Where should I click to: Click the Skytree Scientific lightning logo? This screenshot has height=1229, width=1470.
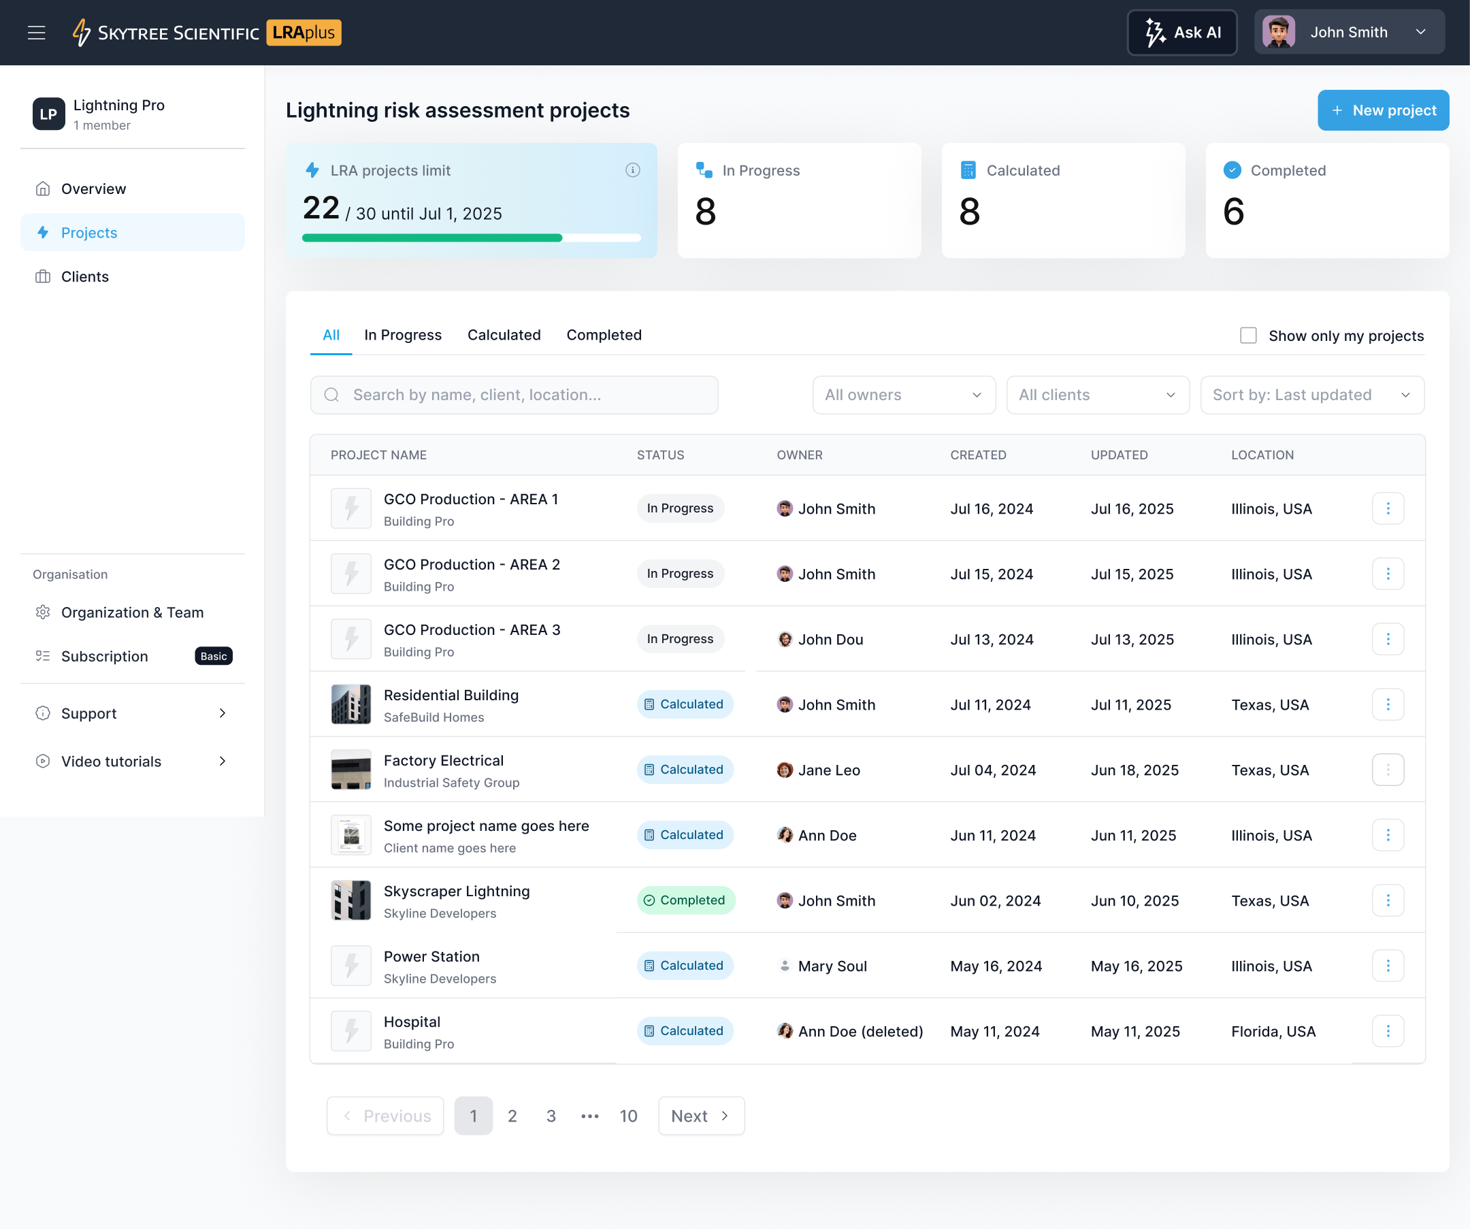pos(81,33)
